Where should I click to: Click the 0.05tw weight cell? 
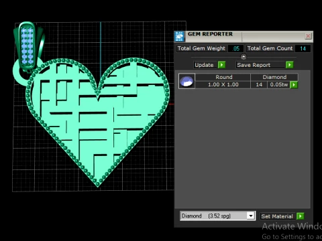pos(278,84)
